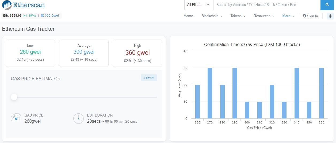Click the 360 Gwei chart bar
336x143 pixels.
322,93
